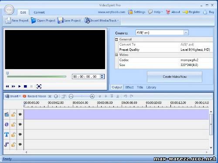Click the New Project icon
This screenshot has width=218, height=163.
8,20
